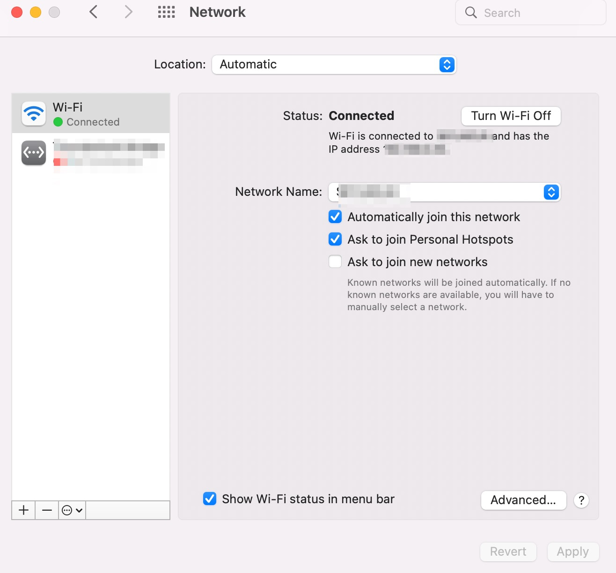Image resolution: width=616 pixels, height=573 pixels.
Task: Select the VPN service icon in sidebar
Action: click(34, 153)
